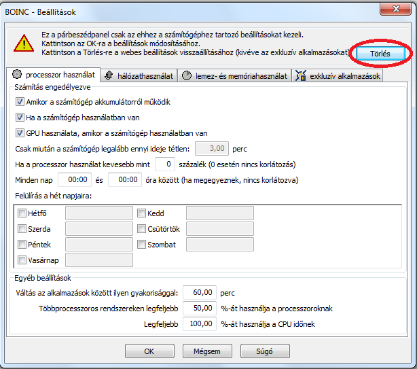Click the processors percent field showing 50,00
Viewport: 417px width, 369px height.
click(200, 309)
